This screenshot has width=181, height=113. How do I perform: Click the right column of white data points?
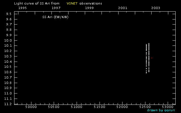(149, 58)
